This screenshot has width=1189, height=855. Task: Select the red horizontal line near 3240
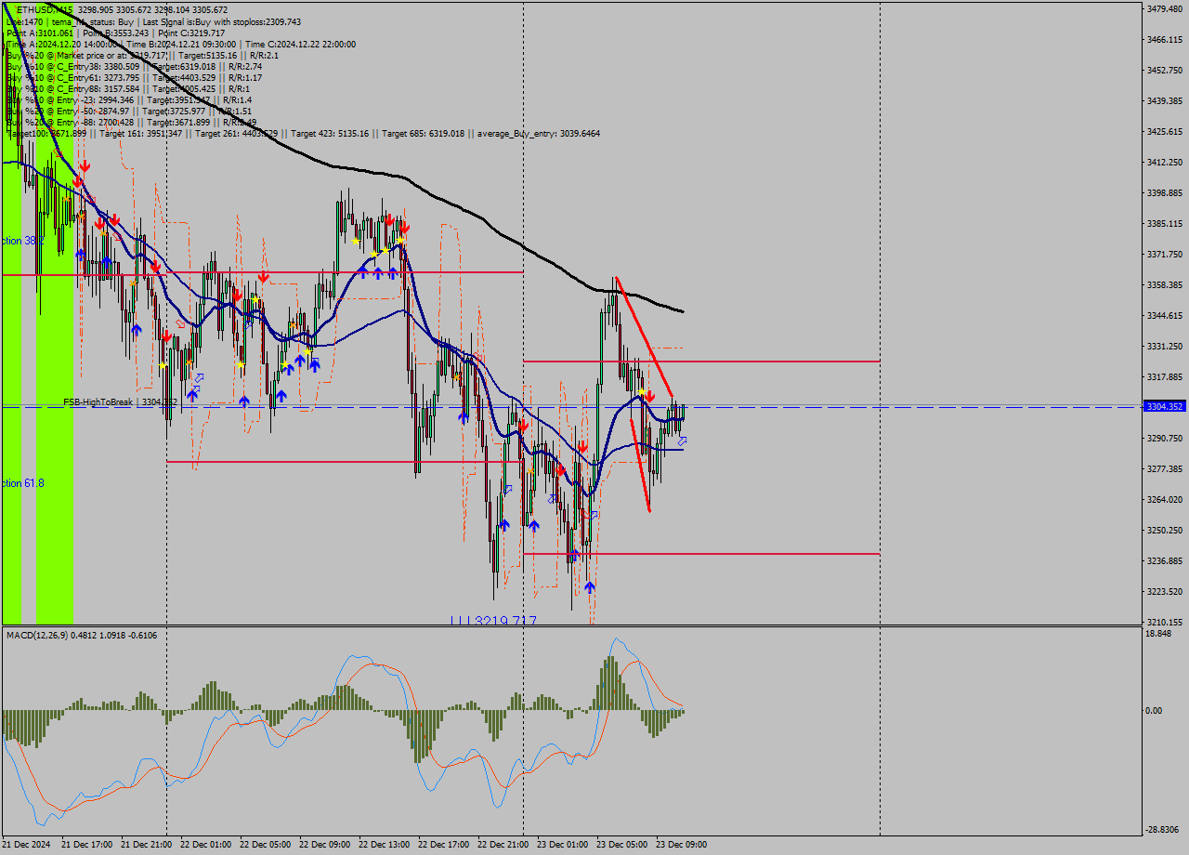(701, 554)
